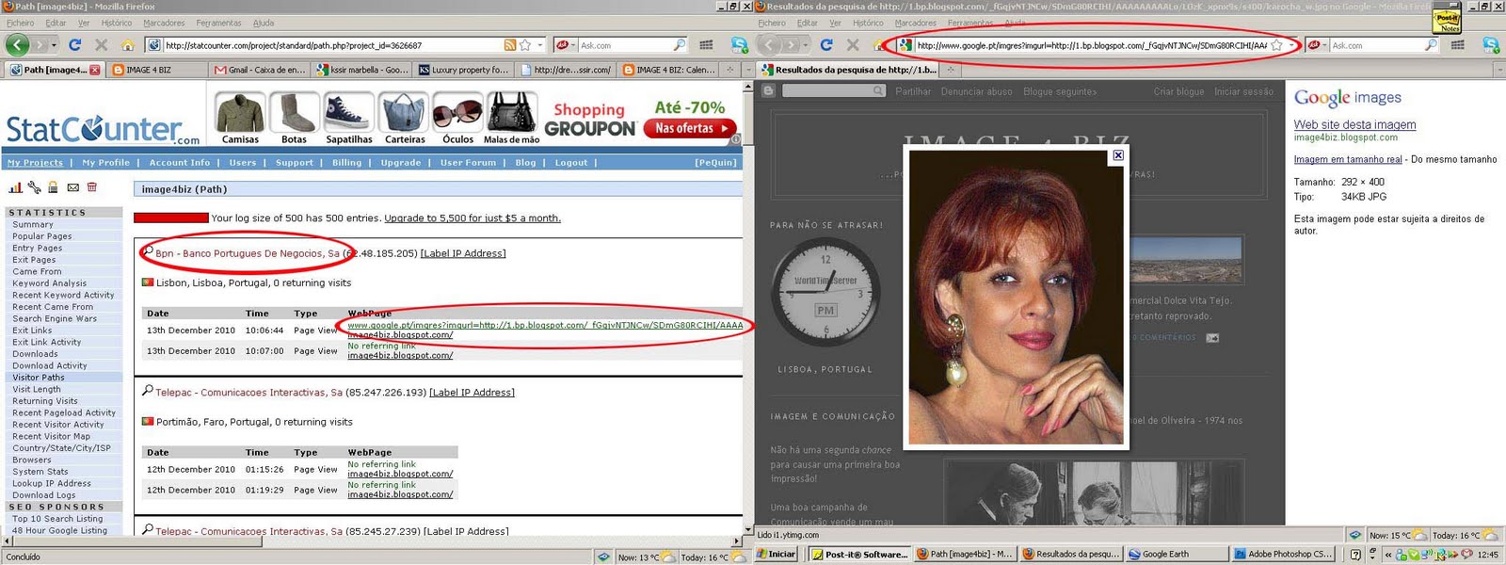
Task: Go back in the StatCounter Firefox window
Action: pyautogui.click(x=18, y=44)
